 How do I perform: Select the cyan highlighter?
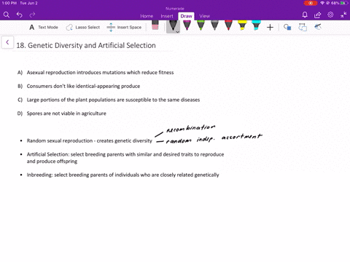coord(257,25)
